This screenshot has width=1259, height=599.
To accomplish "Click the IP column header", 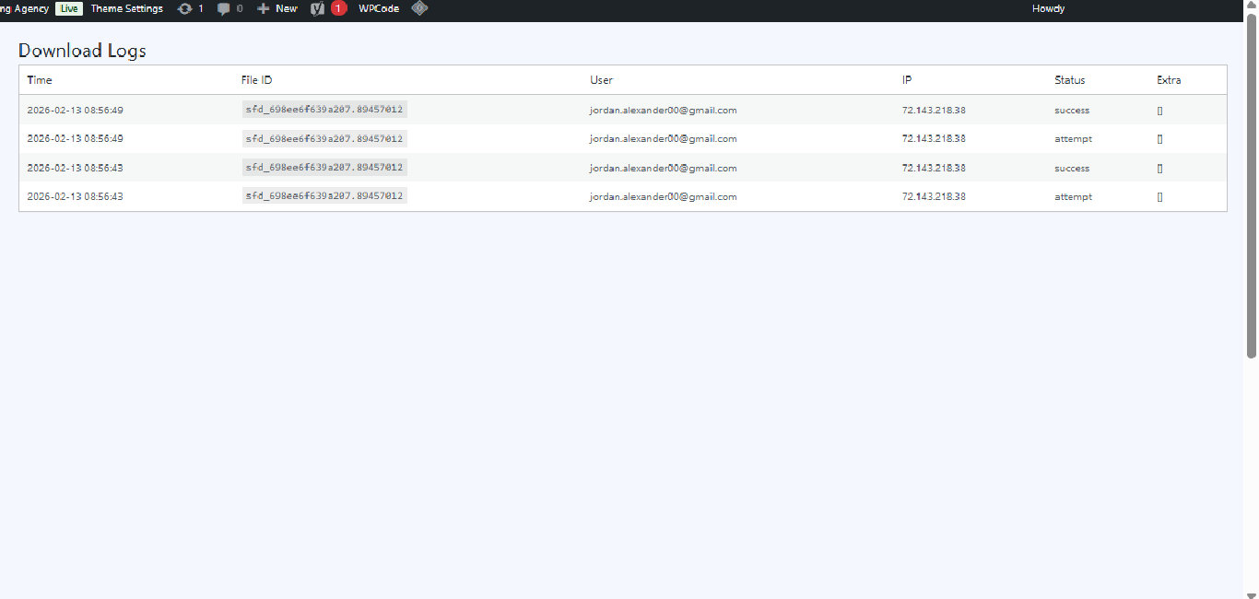I will (907, 80).
